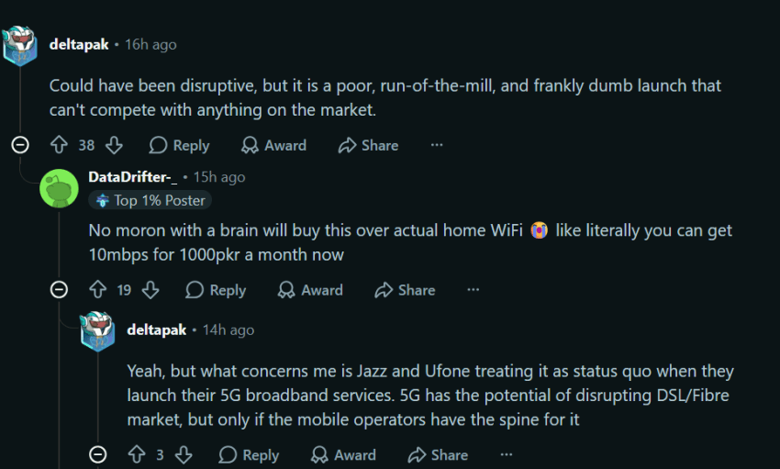The image size is (780, 469).
Task: Upvote DataDrifter-_'s comment with 19 points
Action: click(x=97, y=290)
